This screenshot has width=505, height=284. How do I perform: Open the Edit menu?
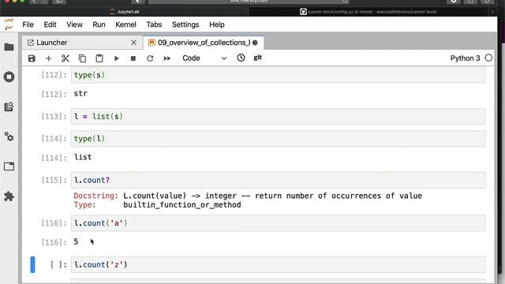50,24
